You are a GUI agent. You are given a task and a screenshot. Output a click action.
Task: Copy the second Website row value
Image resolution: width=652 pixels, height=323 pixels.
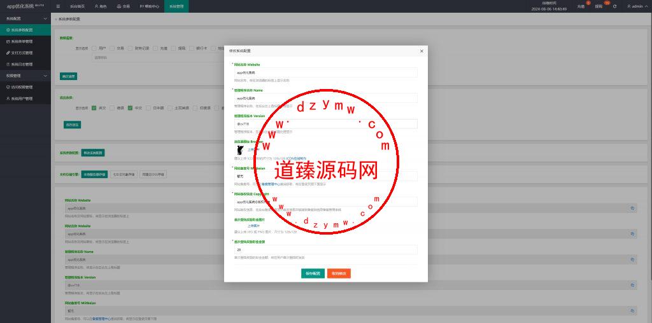(632, 234)
